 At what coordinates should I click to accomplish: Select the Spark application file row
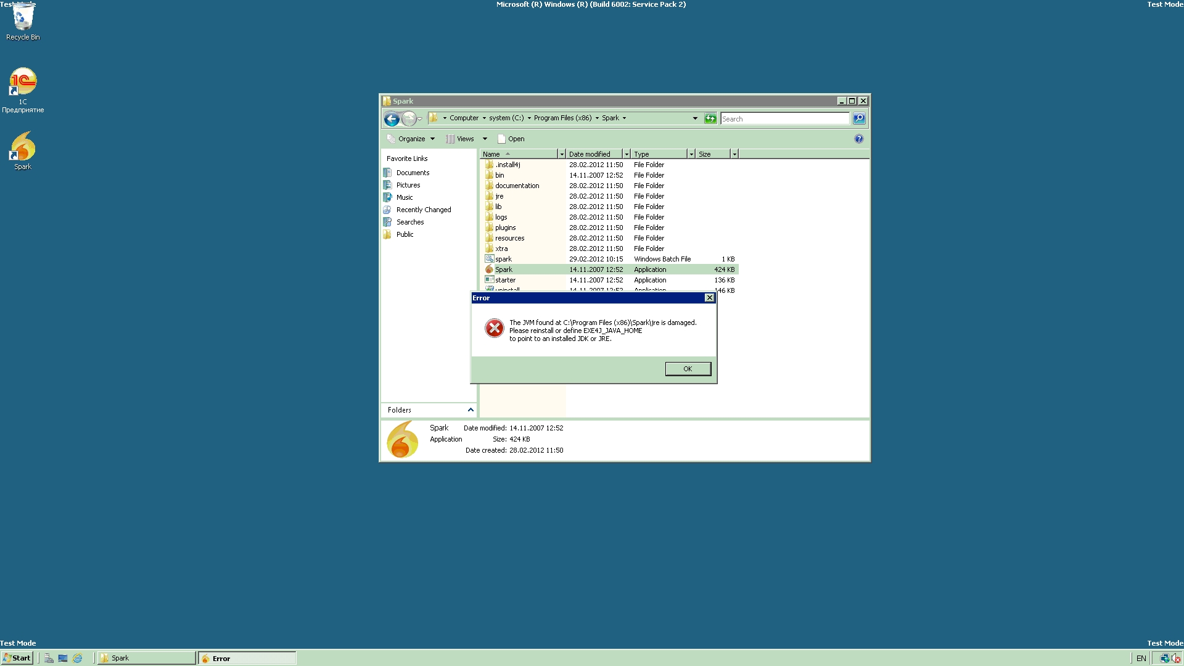tap(609, 269)
